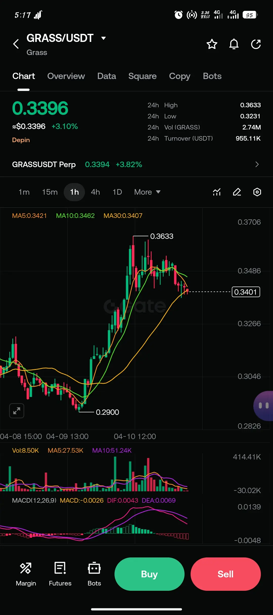Open Futures trading

60,574
